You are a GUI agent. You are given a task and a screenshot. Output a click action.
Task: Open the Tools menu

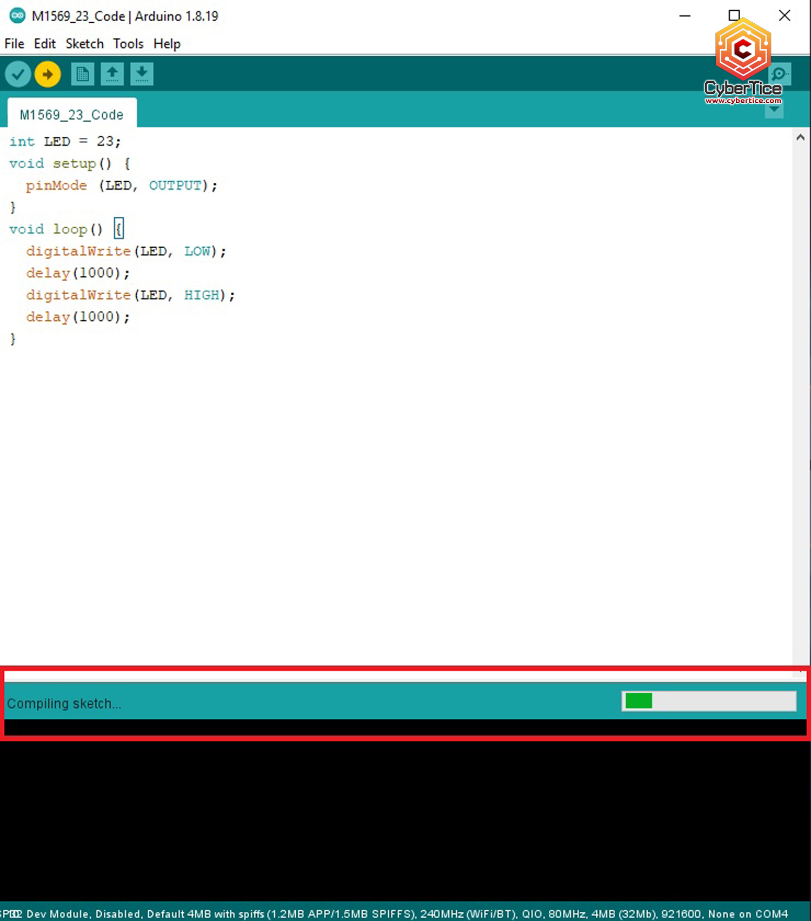pyautogui.click(x=128, y=44)
